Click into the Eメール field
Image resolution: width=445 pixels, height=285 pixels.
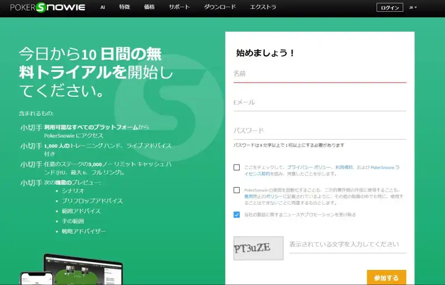pyautogui.click(x=319, y=102)
